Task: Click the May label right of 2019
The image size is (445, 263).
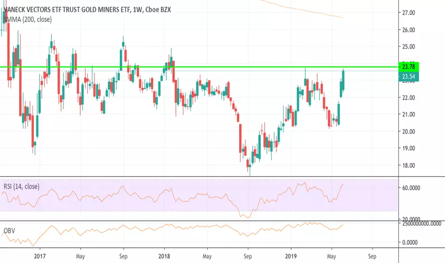Action: 331,256
